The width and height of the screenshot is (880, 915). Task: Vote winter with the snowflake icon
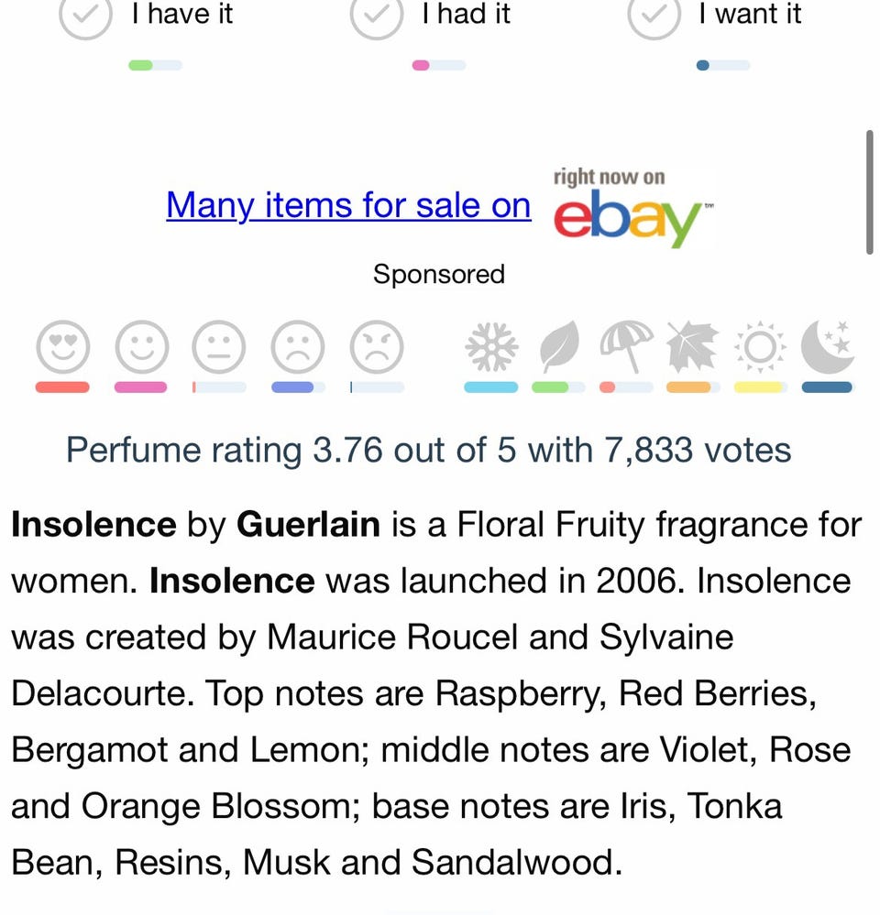(491, 348)
